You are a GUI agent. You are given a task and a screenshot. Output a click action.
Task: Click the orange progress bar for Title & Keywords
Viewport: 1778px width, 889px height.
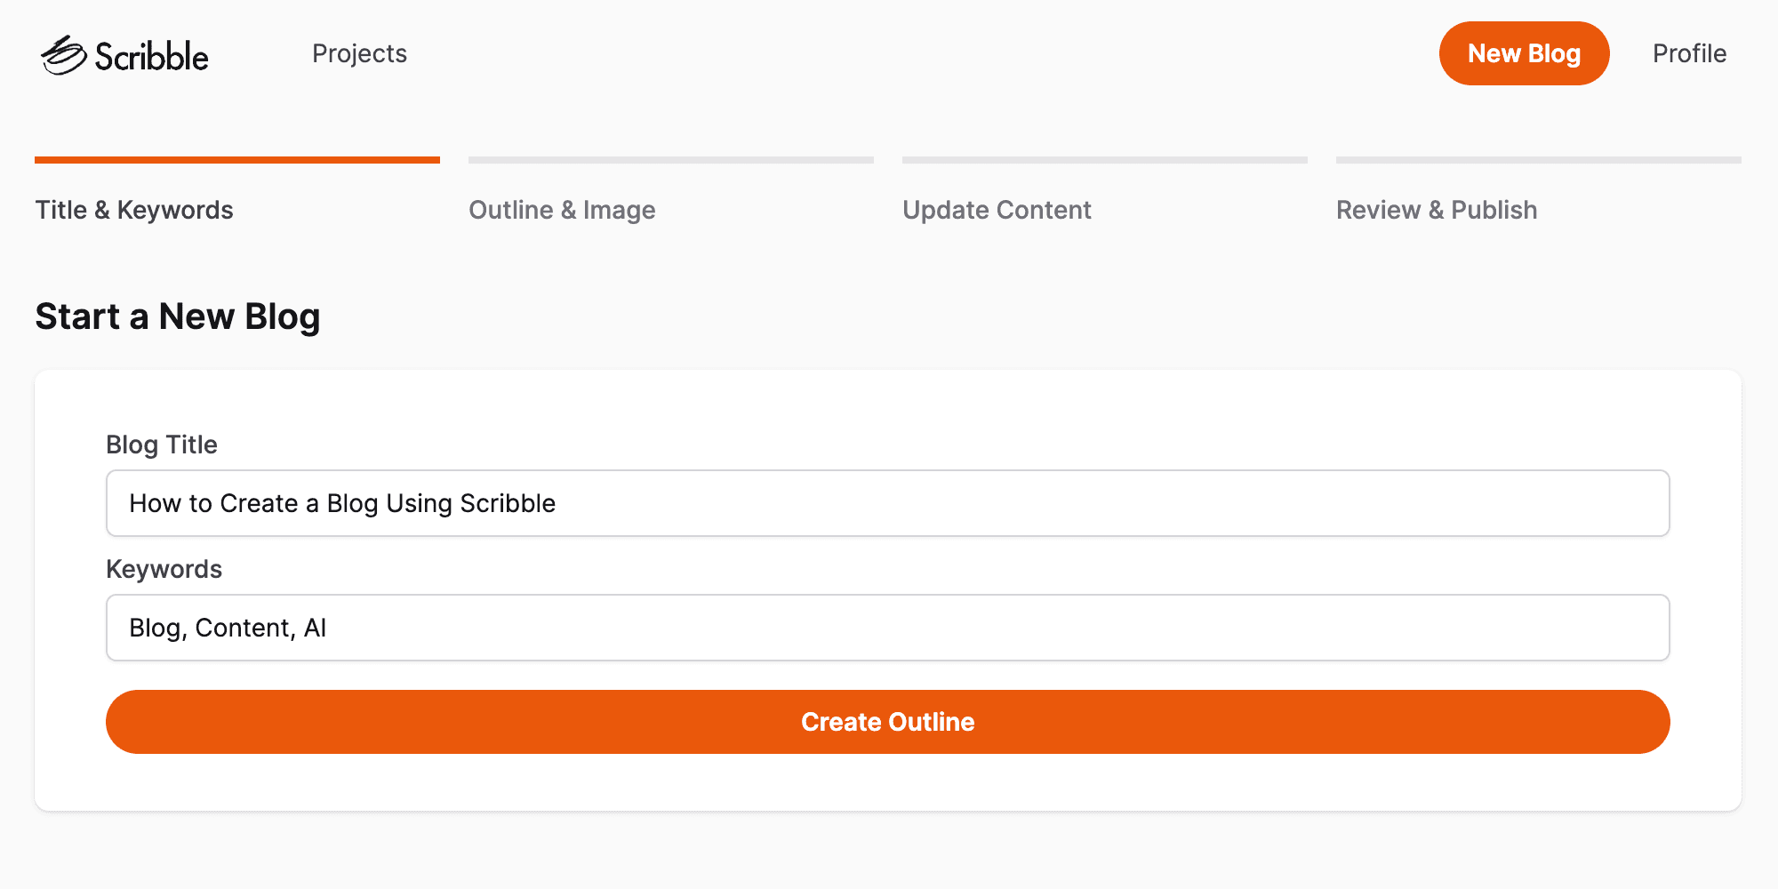(x=237, y=160)
